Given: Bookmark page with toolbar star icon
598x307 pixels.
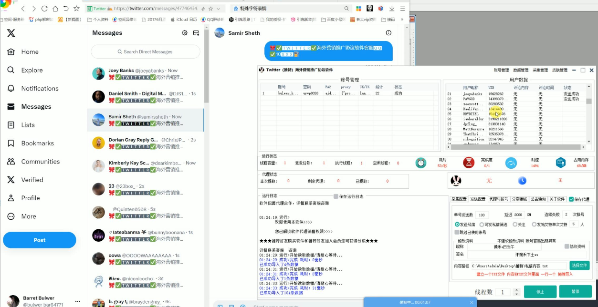Looking at the screenshot, I should (76, 9).
